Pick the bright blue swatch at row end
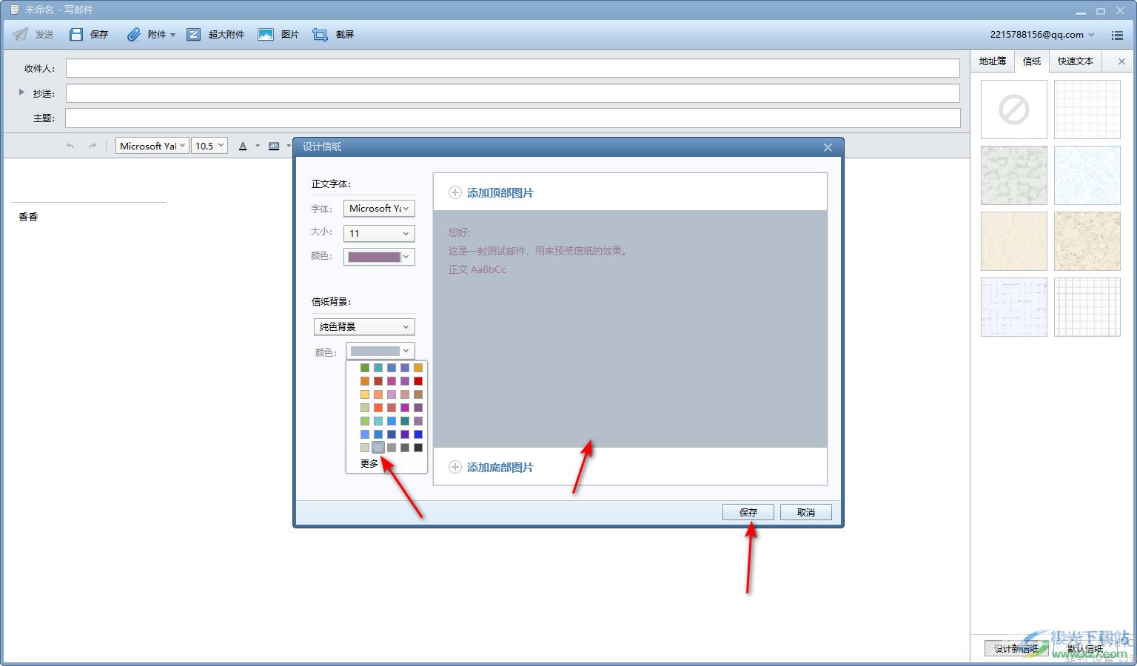Screen dimensions: 1137x666 pos(418,434)
